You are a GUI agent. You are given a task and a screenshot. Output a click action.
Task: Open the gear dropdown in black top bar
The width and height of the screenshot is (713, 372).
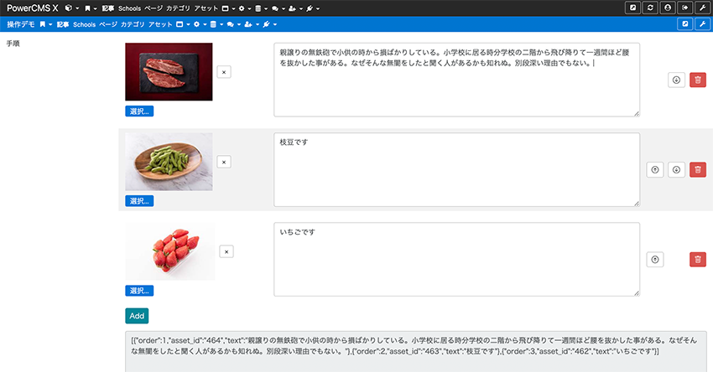tap(245, 8)
